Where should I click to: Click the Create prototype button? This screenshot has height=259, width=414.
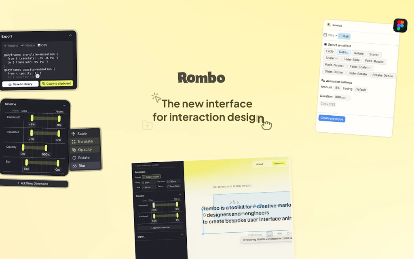pyautogui.click(x=332, y=118)
